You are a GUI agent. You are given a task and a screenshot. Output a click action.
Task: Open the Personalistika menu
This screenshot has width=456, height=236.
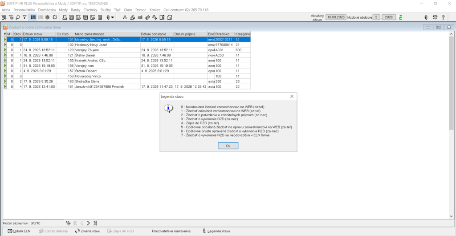[24, 10]
